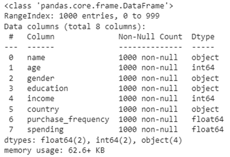
Task: Click the memory usage 62.6+ KB line
Action: pos(53,150)
